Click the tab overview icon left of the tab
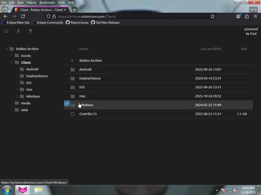This screenshot has width=261, height=195. (5, 10)
